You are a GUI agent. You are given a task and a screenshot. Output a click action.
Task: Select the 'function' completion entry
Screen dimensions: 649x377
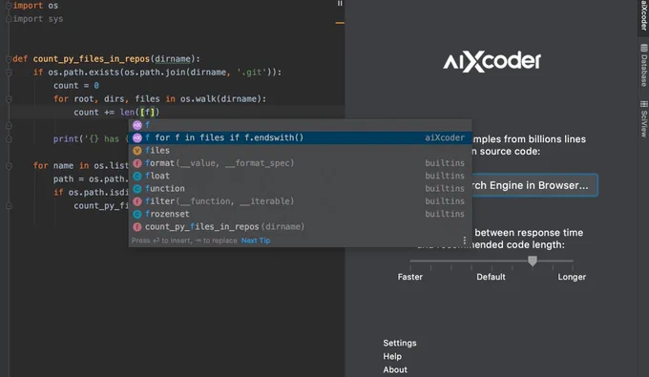(x=301, y=188)
